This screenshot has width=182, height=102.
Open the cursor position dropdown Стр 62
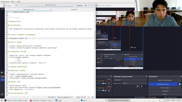click(x=83, y=97)
